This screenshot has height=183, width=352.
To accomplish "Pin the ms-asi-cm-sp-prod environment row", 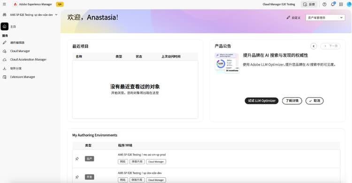I will pyautogui.click(x=77, y=159).
